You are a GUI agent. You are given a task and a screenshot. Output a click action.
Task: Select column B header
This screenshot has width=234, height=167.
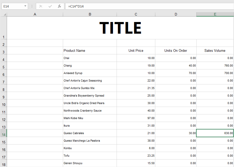click(x=90, y=14)
